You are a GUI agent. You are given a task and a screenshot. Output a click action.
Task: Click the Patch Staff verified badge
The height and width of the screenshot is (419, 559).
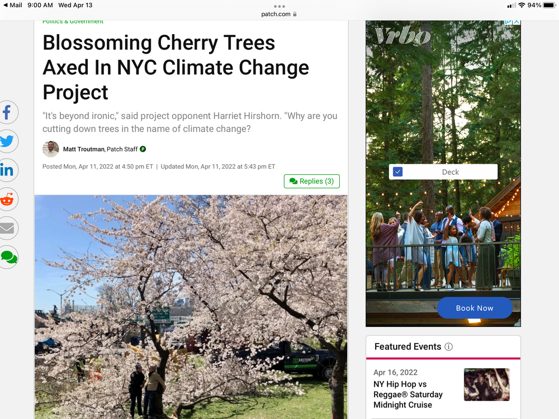[143, 149]
